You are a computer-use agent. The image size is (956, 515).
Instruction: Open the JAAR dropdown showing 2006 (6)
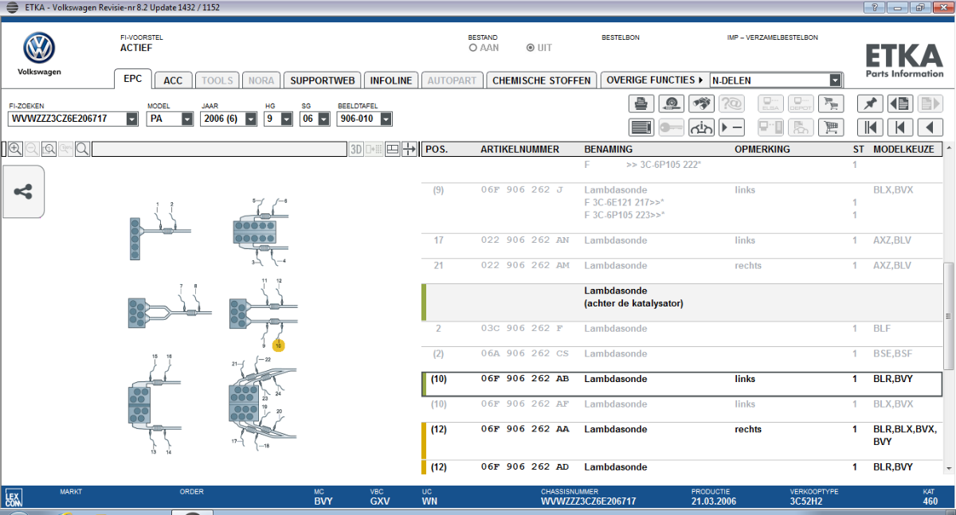coord(251,119)
